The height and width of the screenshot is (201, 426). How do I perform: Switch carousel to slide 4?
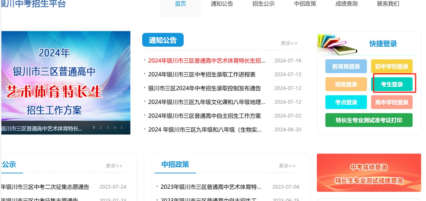point(115,128)
